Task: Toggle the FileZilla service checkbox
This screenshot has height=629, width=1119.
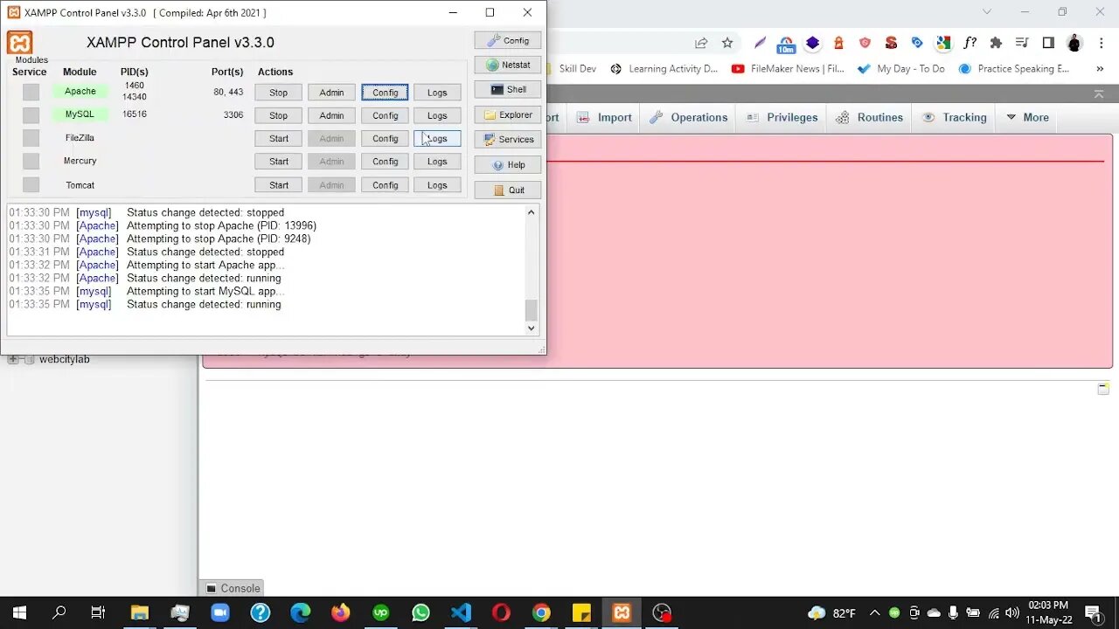Action: [31, 138]
